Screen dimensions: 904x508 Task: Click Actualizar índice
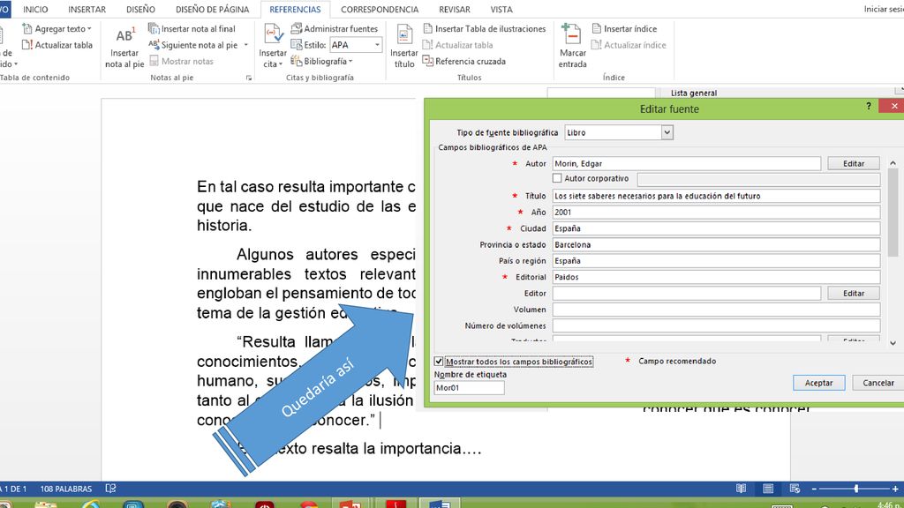(629, 45)
